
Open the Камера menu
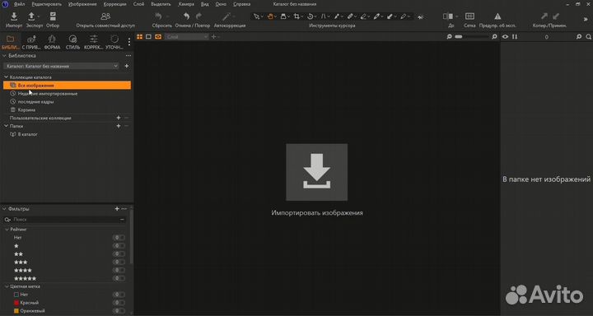pyautogui.click(x=186, y=4)
